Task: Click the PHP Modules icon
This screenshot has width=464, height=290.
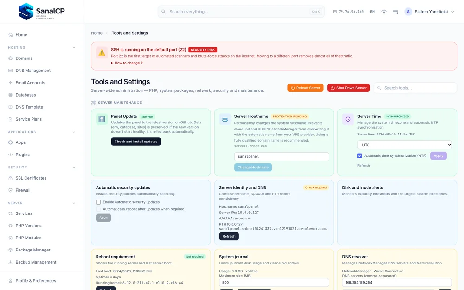Action: tap(10, 238)
